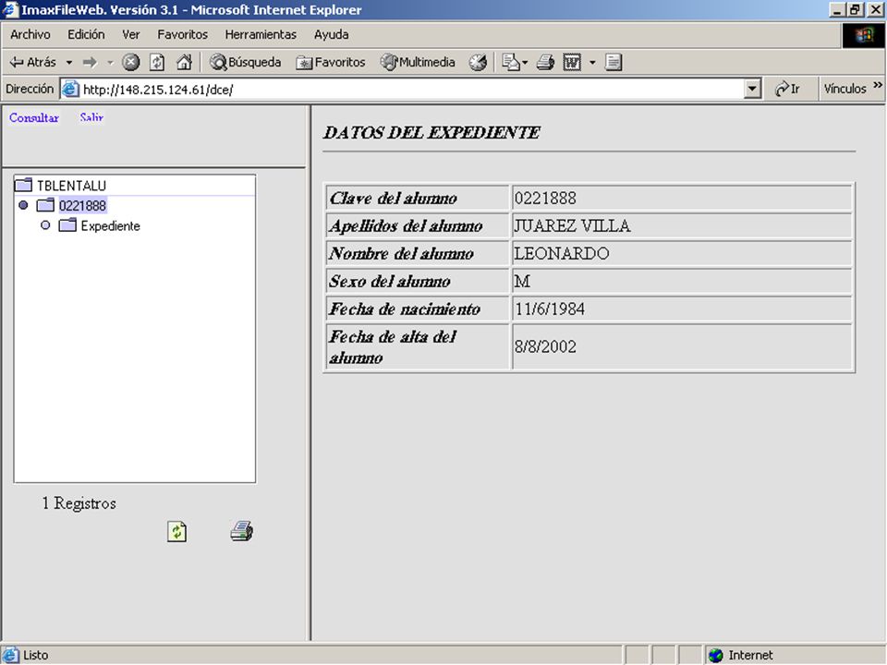Open the Multimedia toolbar button
Screen dimensions: 887x665
coord(418,62)
